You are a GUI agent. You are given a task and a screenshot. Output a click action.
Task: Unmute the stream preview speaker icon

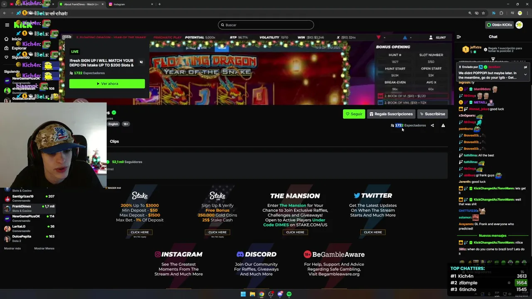(141, 62)
